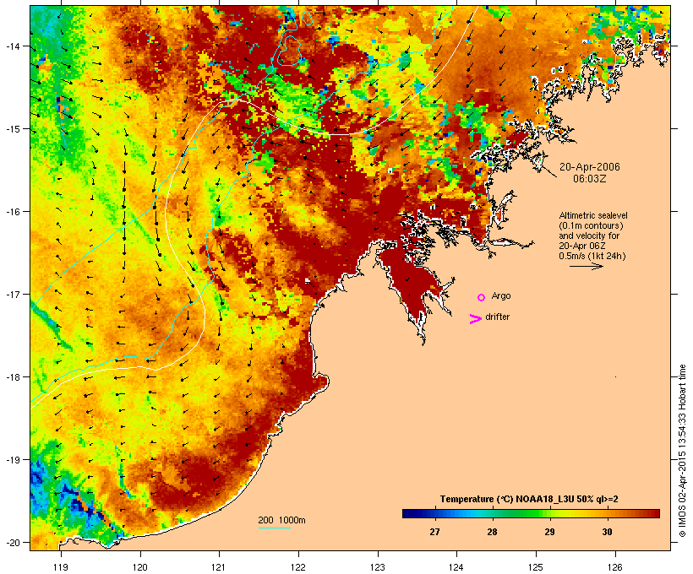Click the drifter legend label

[x=497, y=317]
